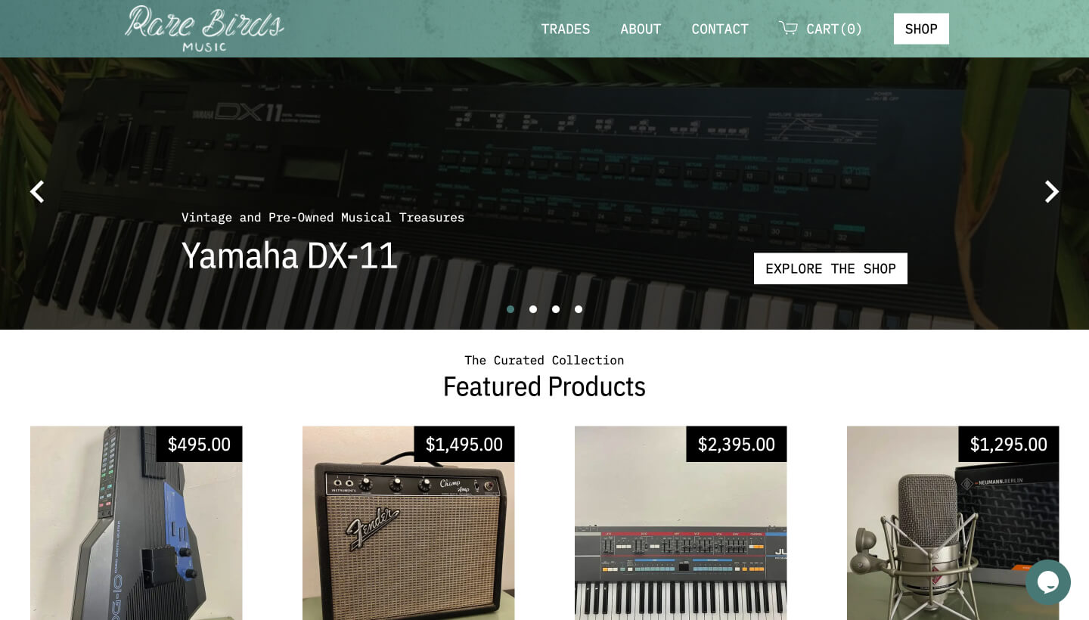1089x620 pixels.
Task: View the Neumann microphone product
Action: tap(953, 523)
